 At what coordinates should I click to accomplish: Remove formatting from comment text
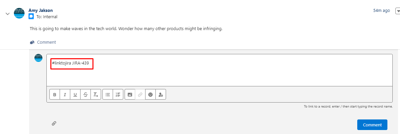[x=96, y=95]
